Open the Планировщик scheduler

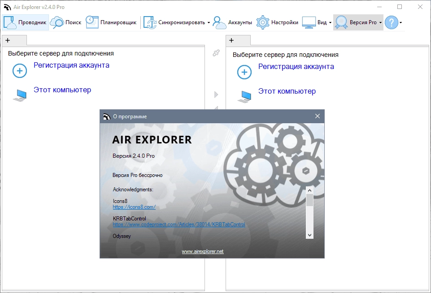[111, 22]
